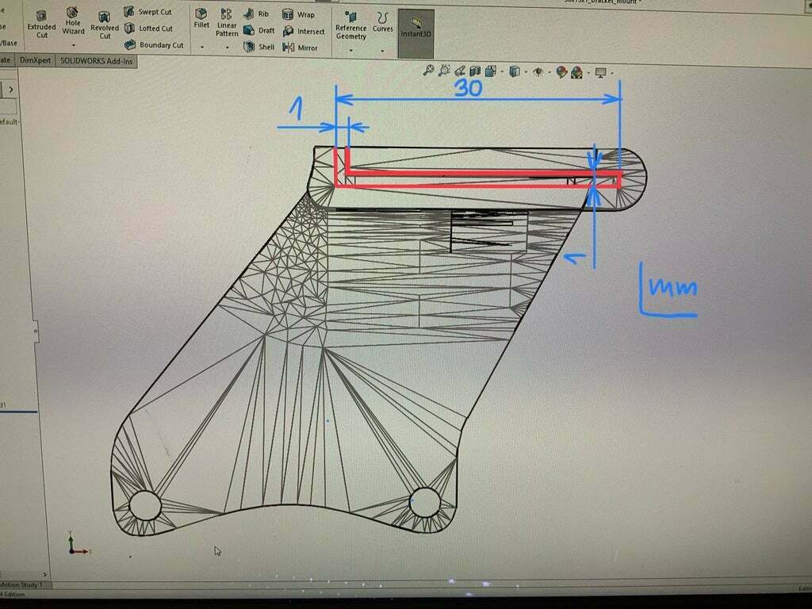The height and width of the screenshot is (609, 812).
Task: Choose the Lofted Cut feature
Action: [148, 29]
